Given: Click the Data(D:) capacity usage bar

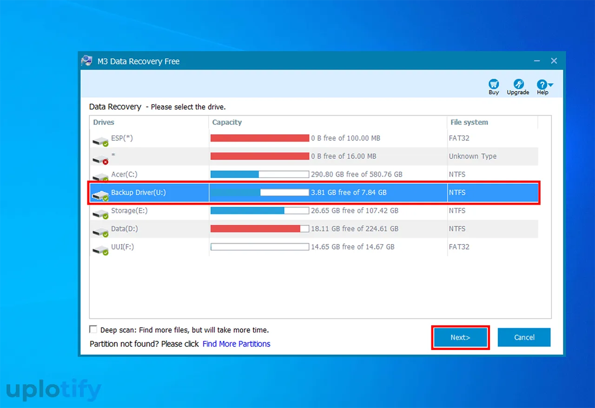Looking at the screenshot, I should tap(260, 228).
